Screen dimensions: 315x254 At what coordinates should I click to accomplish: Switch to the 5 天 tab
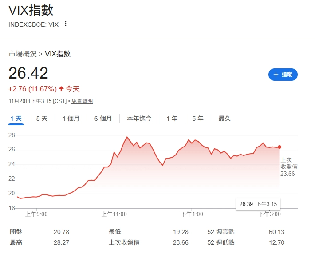click(x=42, y=119)
